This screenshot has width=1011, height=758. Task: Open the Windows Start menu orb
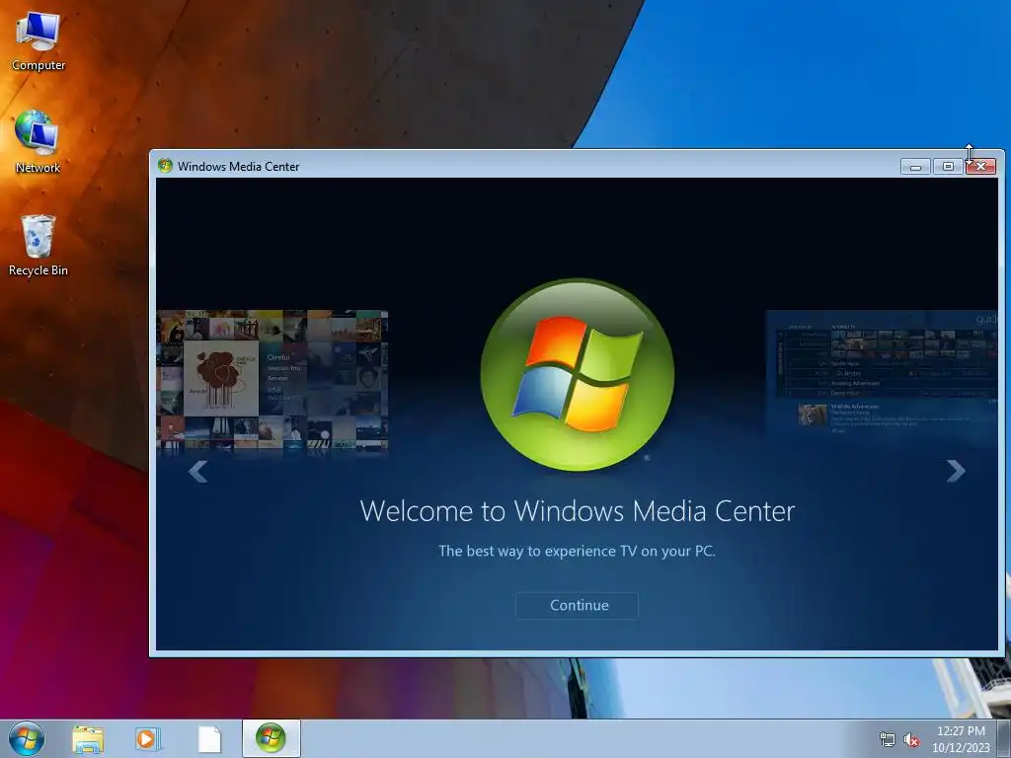point(27,738)
